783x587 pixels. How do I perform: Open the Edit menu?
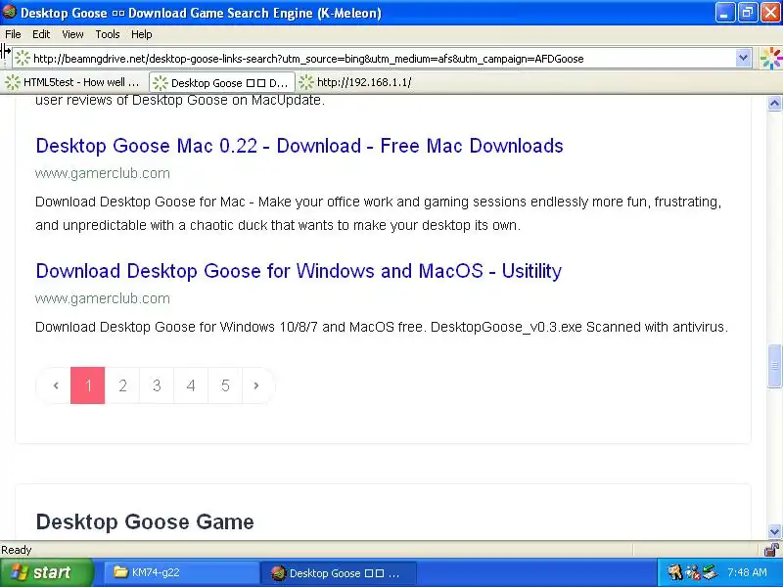point(41,34)
